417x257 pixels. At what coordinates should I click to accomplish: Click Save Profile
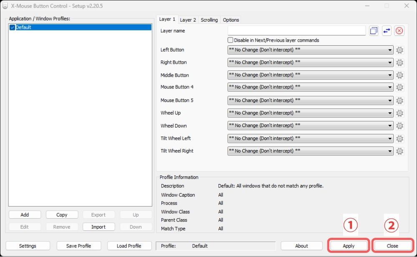(79, 246)
